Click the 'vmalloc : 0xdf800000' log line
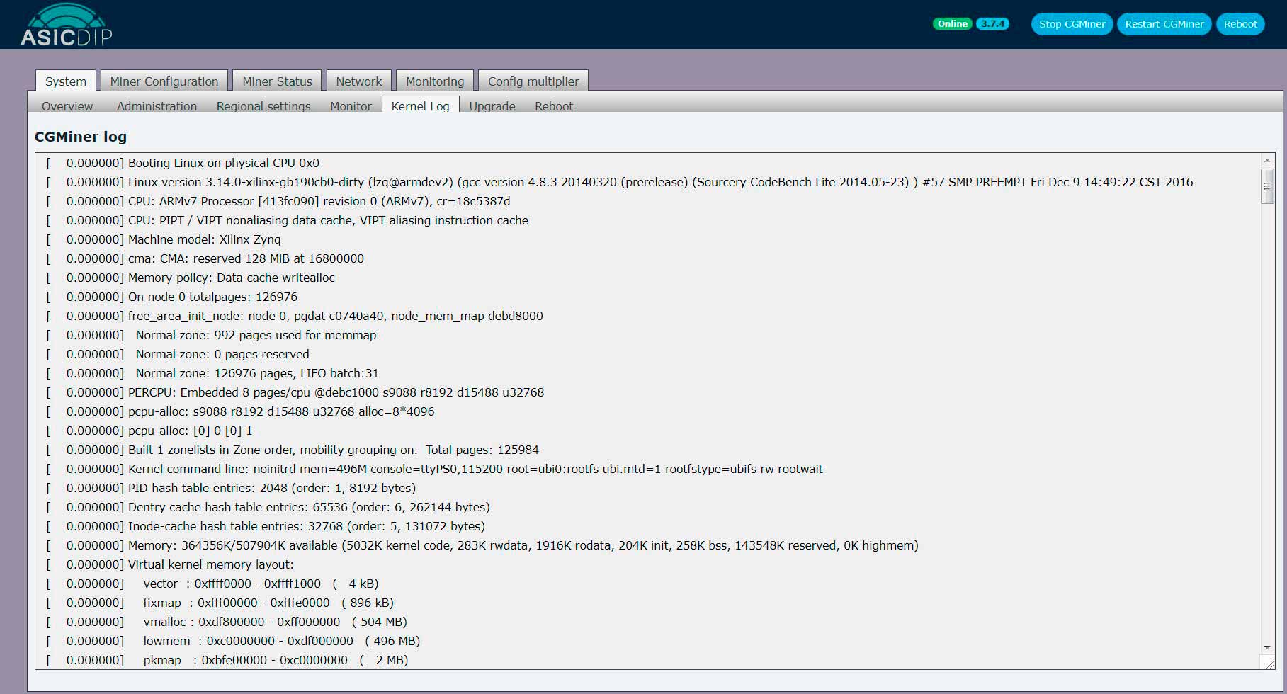This screenshot has width=1287, height=694. point(227,622)
